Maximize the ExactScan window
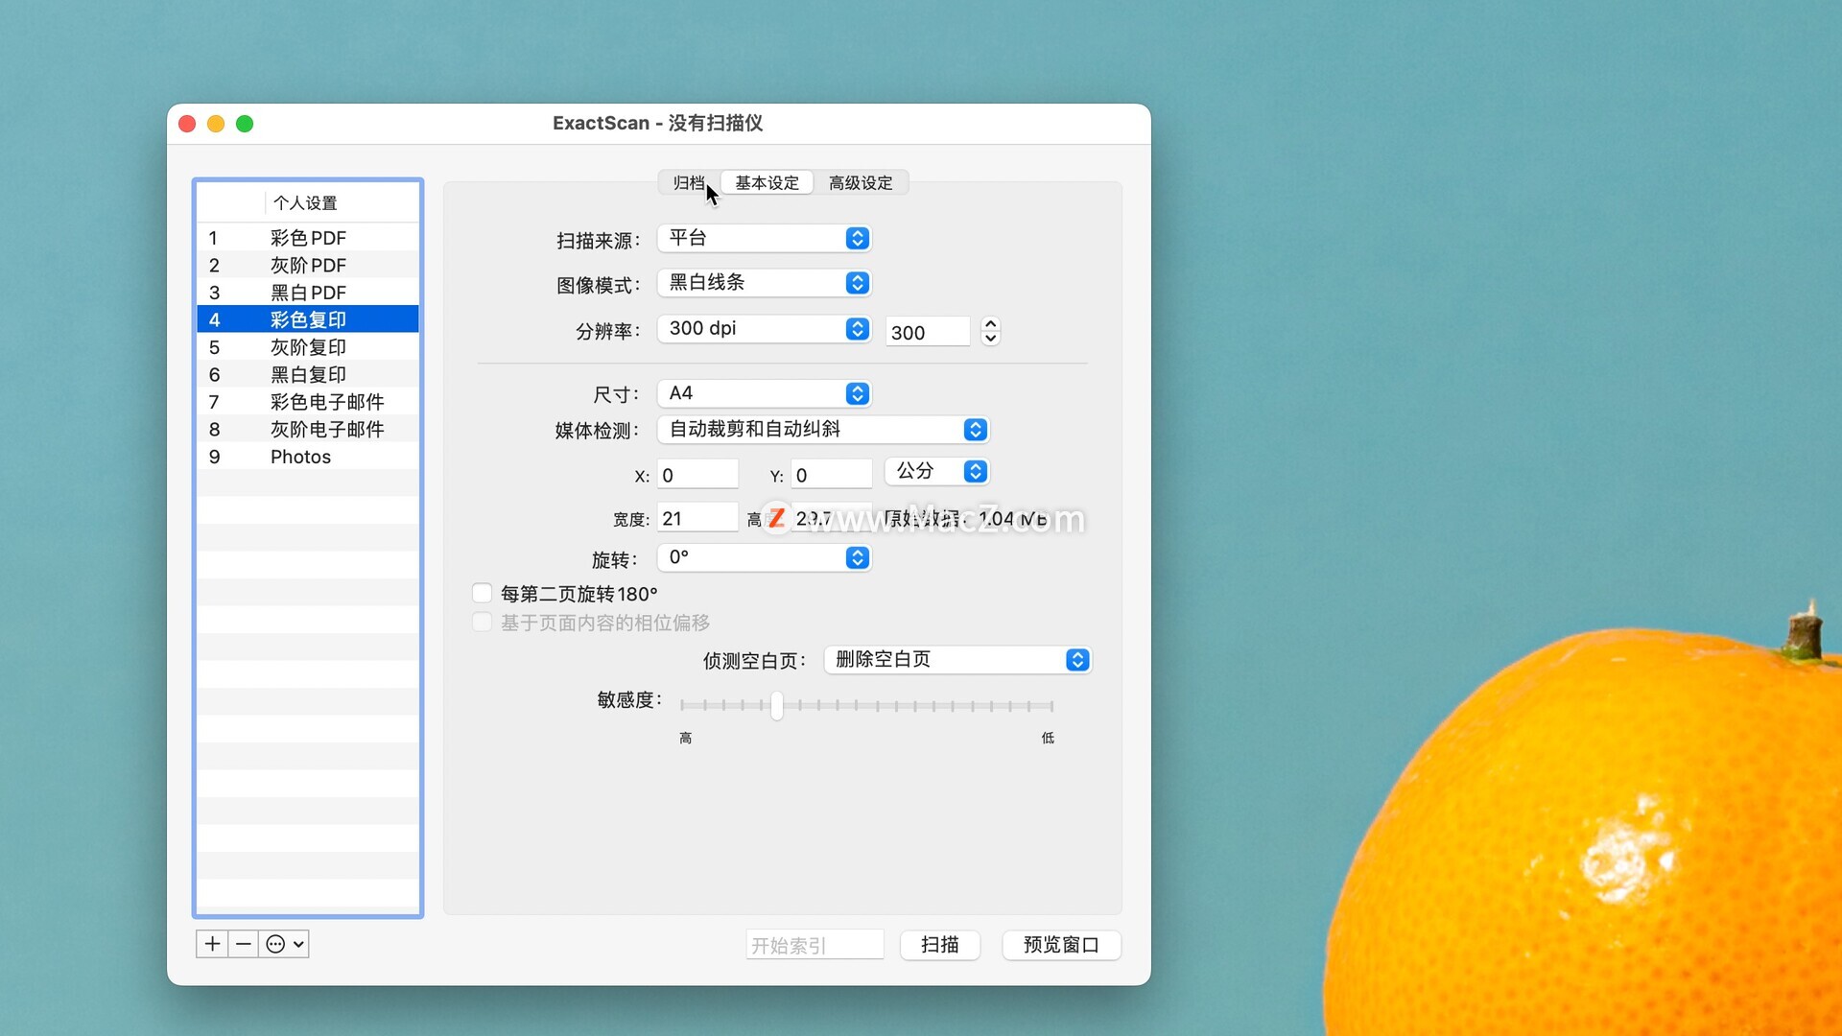Screen dimensions: 1842x1036 (x=245, y=124)
